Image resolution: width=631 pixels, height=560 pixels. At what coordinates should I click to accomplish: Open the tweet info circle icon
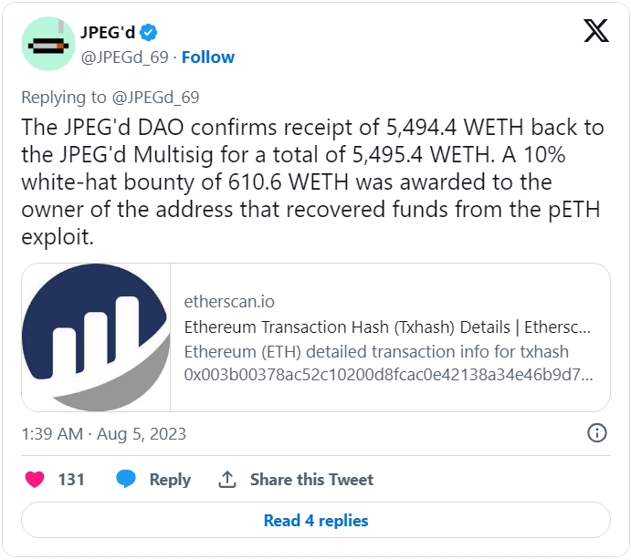coord(597,433)
